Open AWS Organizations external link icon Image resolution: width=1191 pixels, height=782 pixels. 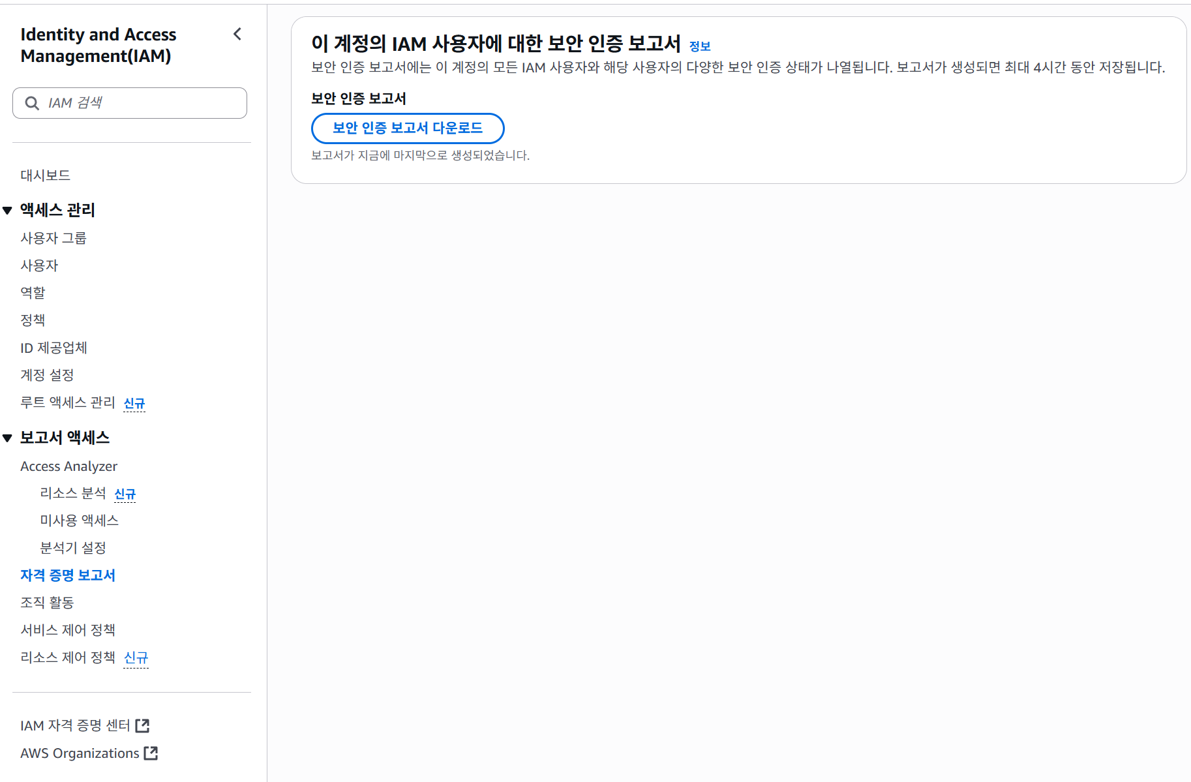151,753
